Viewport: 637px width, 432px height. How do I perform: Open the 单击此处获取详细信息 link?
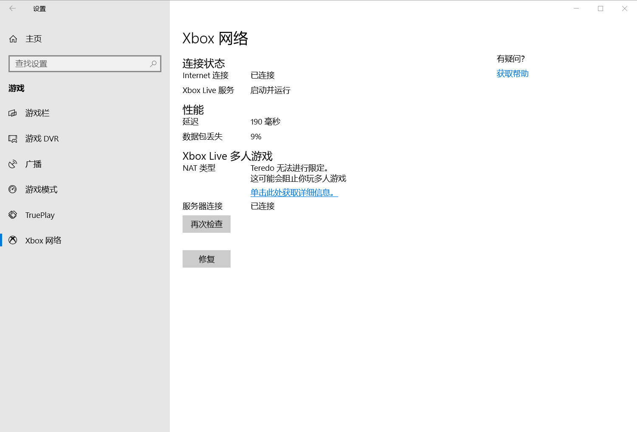point(294,192)
